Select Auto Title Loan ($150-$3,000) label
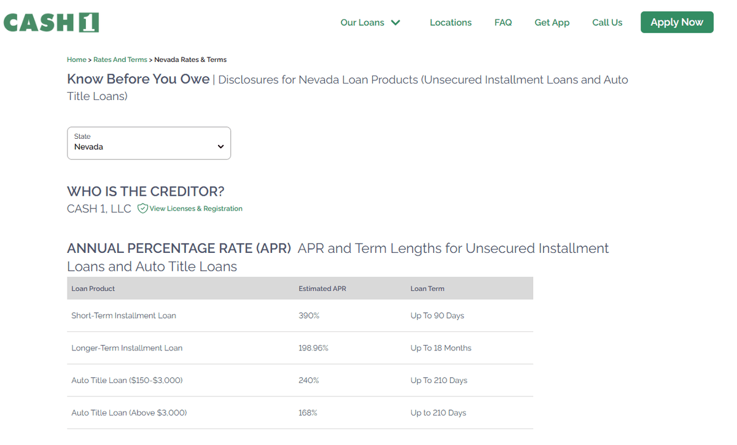This screenshot has width=737, height=445. pyautogui.click(x=127, y=381)
